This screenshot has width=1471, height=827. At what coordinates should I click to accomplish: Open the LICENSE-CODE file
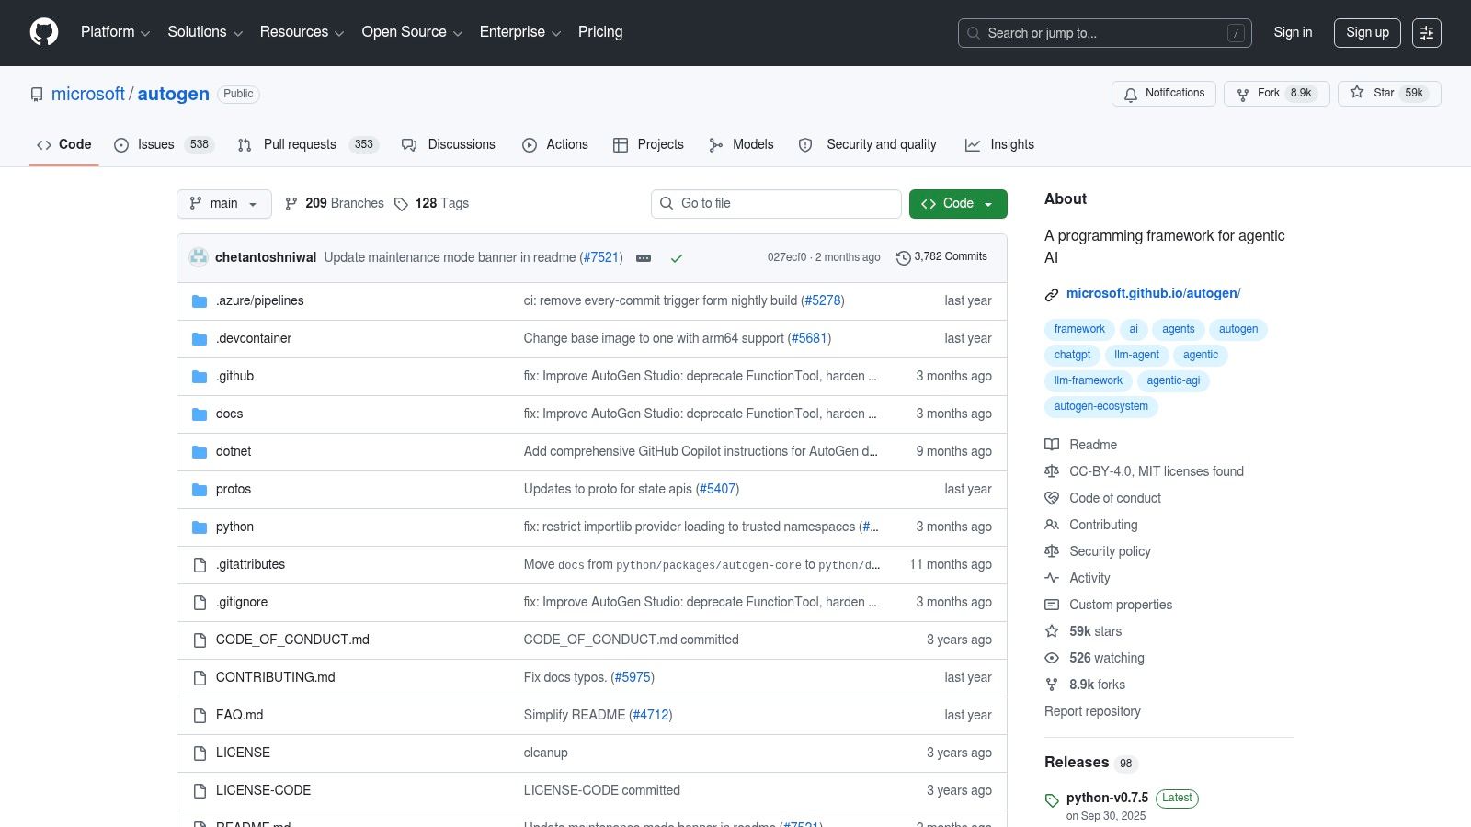263,791
